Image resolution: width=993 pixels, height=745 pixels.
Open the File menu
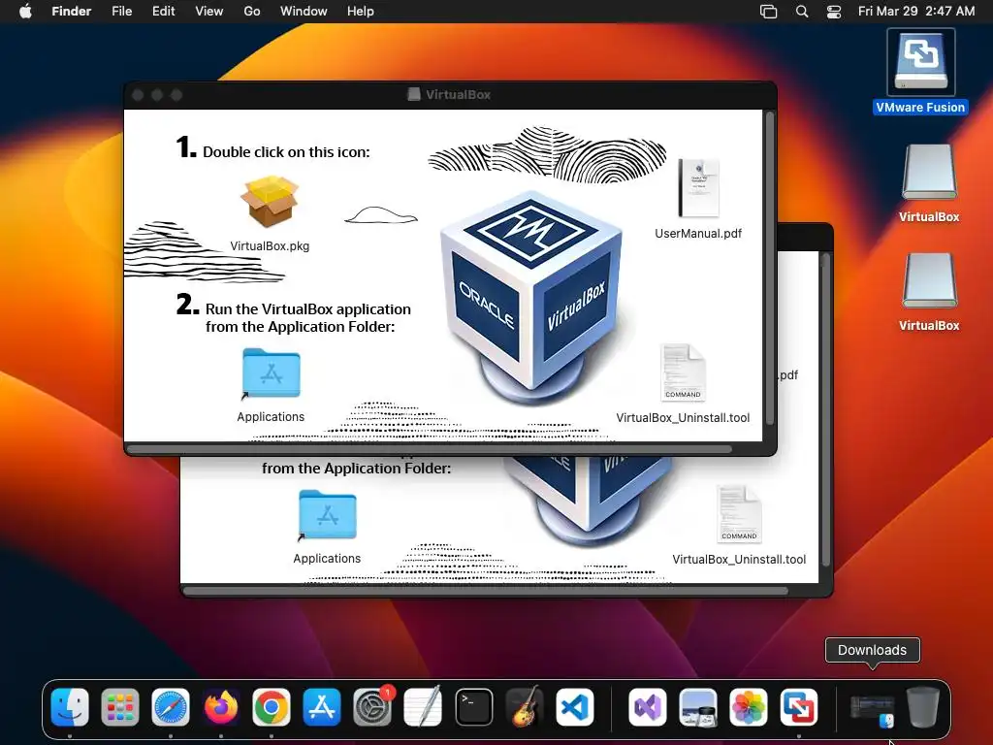(121, 12)
